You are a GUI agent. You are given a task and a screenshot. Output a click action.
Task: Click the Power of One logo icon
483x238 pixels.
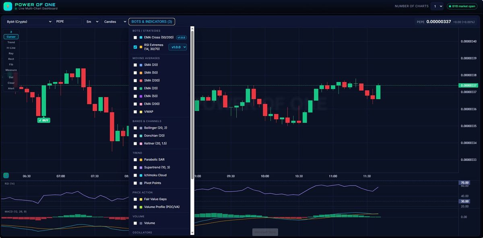pos(8,6)
